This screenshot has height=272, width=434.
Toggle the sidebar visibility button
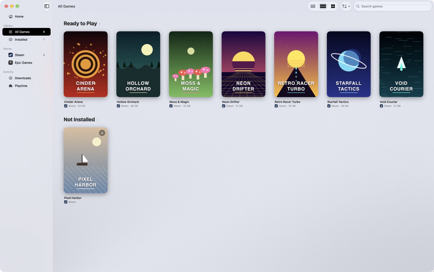(47, 6)
